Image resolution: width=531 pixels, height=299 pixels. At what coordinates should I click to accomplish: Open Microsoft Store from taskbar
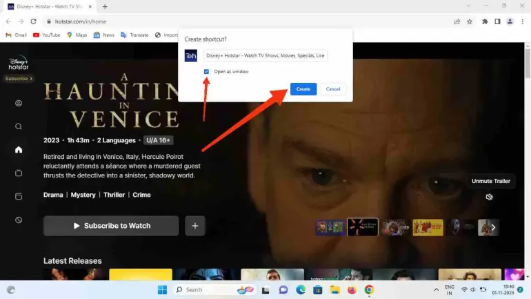tap(318, 290)
